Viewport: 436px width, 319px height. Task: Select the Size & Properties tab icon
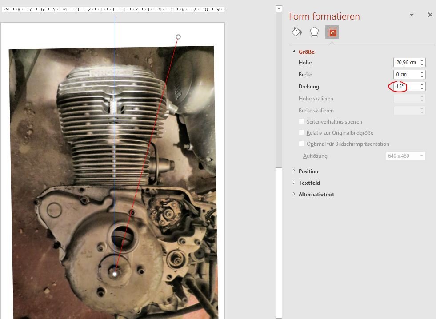pyautogui.click(x=332, y=32)
